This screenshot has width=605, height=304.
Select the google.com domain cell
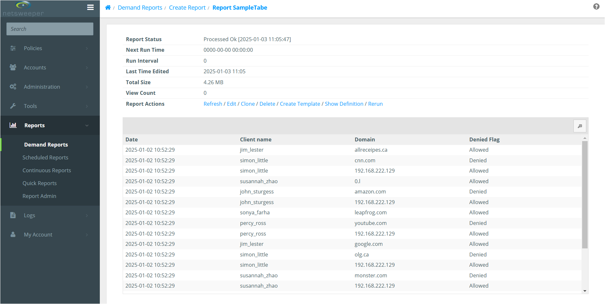(369, 244)
